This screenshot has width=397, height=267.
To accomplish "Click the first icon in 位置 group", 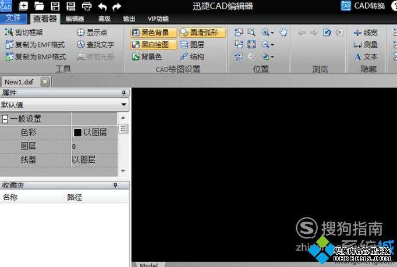I will [x=239, y=33].
